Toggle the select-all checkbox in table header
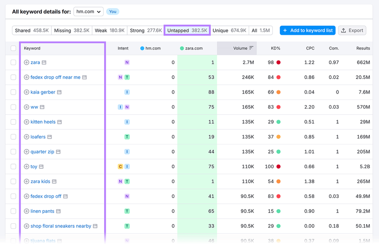This screenshot has height=246, width=379. coord(13,48)
